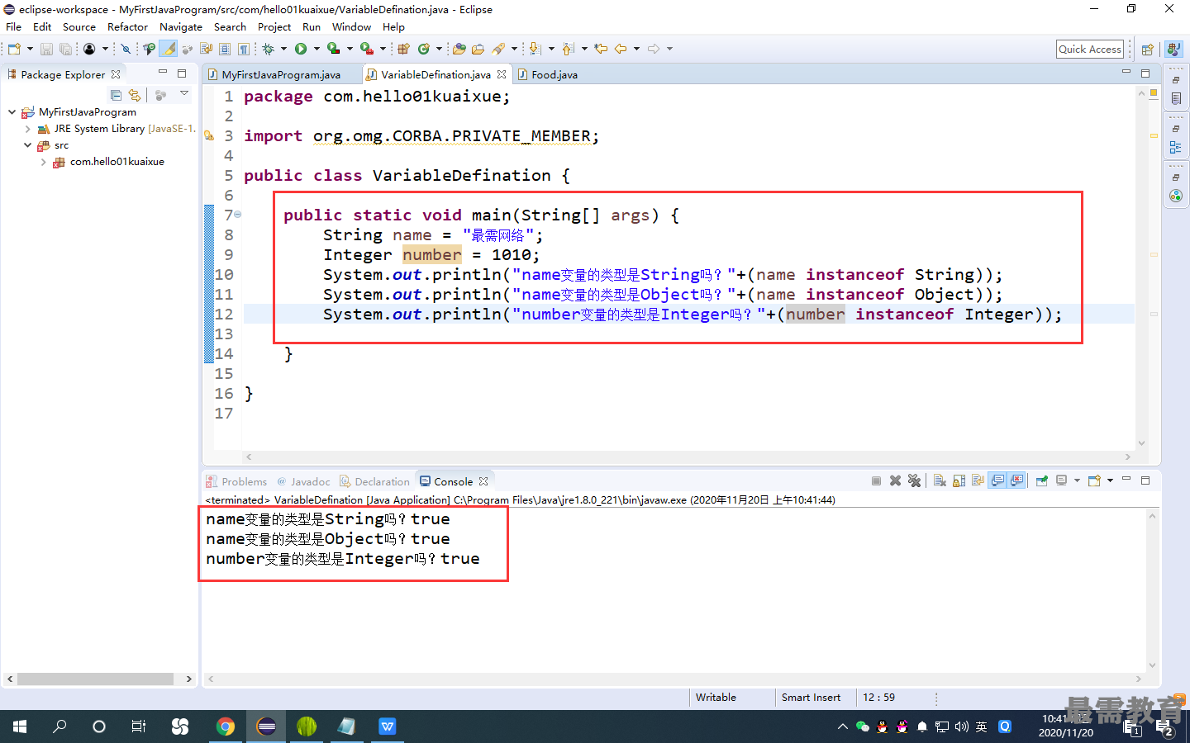Click the External Tools run icon
The image size is (1190, 743).
[366, 49]
